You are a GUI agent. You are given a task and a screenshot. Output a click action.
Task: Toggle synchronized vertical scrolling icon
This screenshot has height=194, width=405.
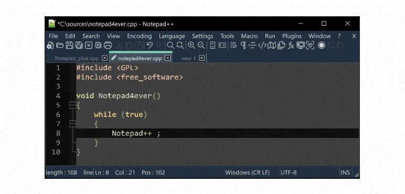click(212, 46)
